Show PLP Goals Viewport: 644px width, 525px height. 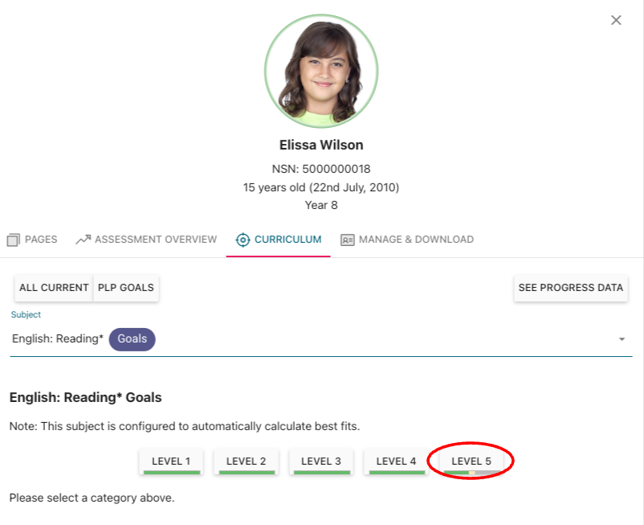(126, 288)
